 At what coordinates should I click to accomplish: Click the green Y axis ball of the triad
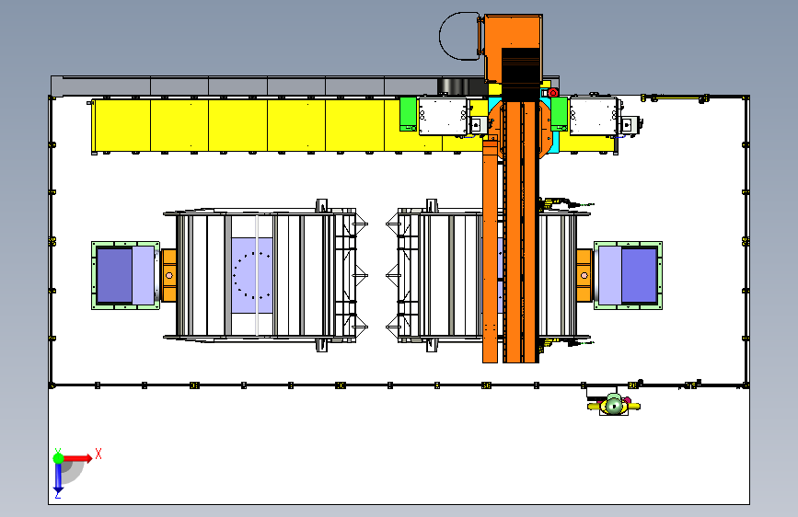[59, 458]
